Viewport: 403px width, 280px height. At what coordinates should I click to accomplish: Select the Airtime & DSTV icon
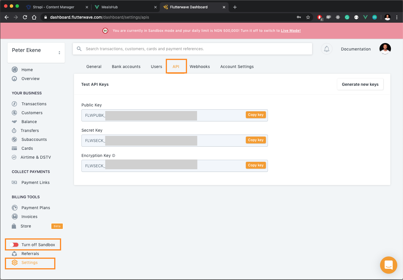coord(15,157)
